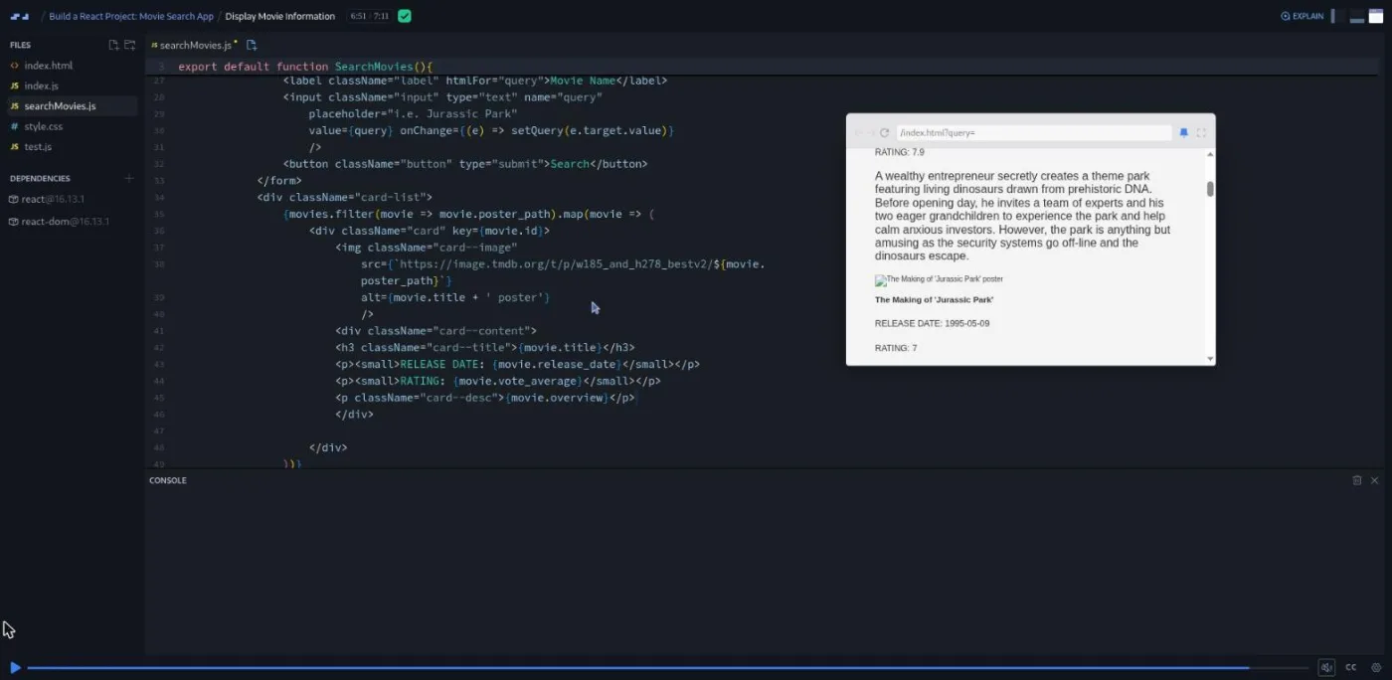Play the screencast
This screenshot has height=680, width=1392.
pyautogui.click(x=15, y=667)
